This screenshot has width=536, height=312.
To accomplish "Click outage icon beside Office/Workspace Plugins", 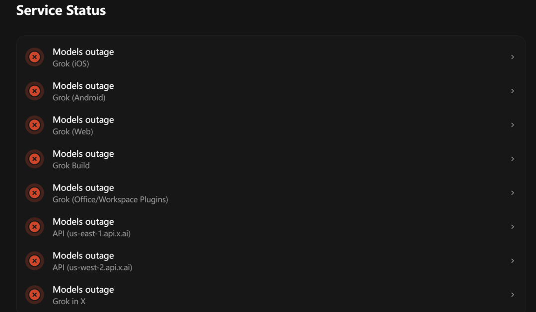I will pos(35,193).
